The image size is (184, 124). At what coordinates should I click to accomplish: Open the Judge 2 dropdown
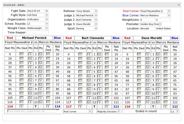96,20
